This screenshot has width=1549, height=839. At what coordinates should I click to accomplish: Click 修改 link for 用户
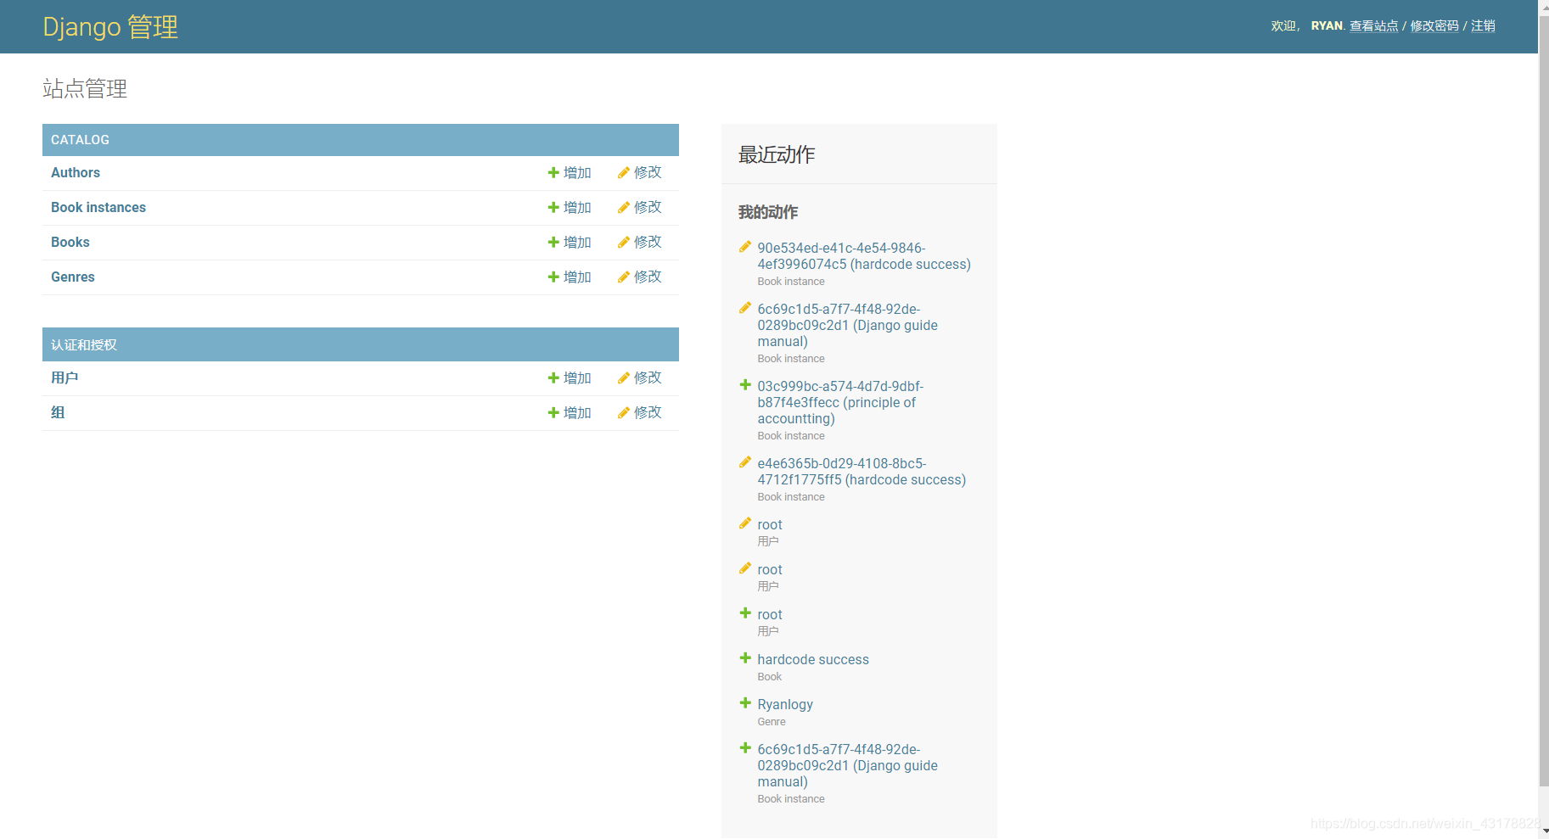point(648,378)
